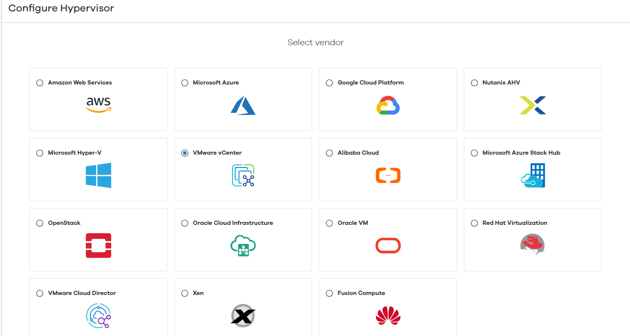Click the Huawei Fusion Compute logo

click(388, 316)
